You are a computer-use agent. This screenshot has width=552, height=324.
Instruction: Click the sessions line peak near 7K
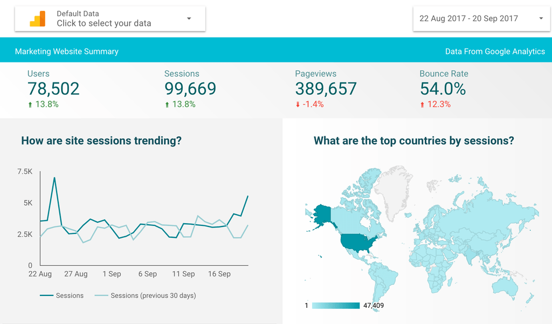coord(54,178)
